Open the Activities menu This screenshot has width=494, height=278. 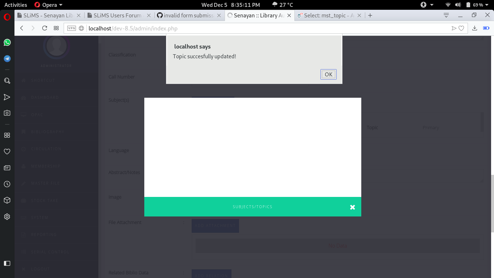click(16, 5)
